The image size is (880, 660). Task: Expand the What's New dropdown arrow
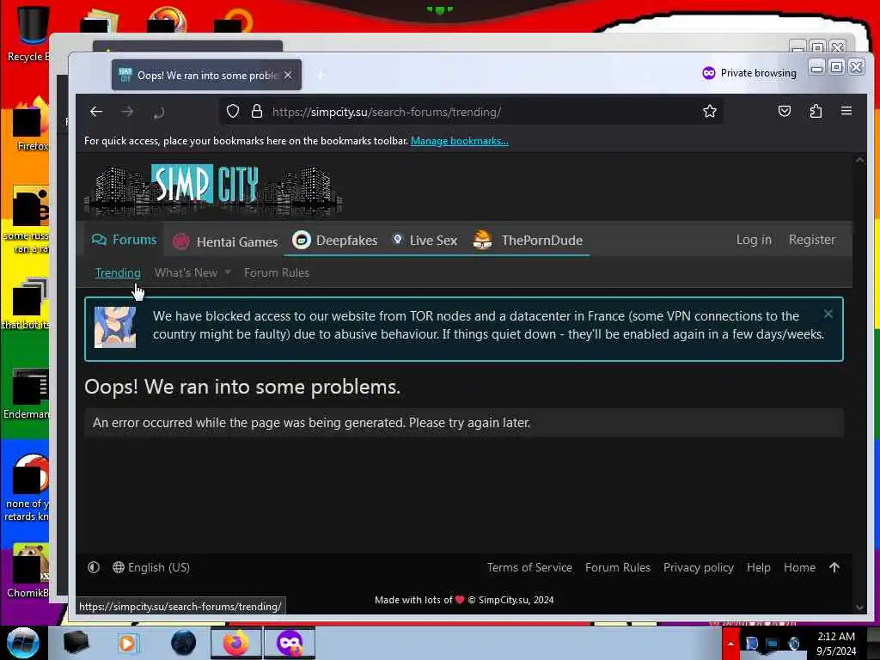click(227, 272)
